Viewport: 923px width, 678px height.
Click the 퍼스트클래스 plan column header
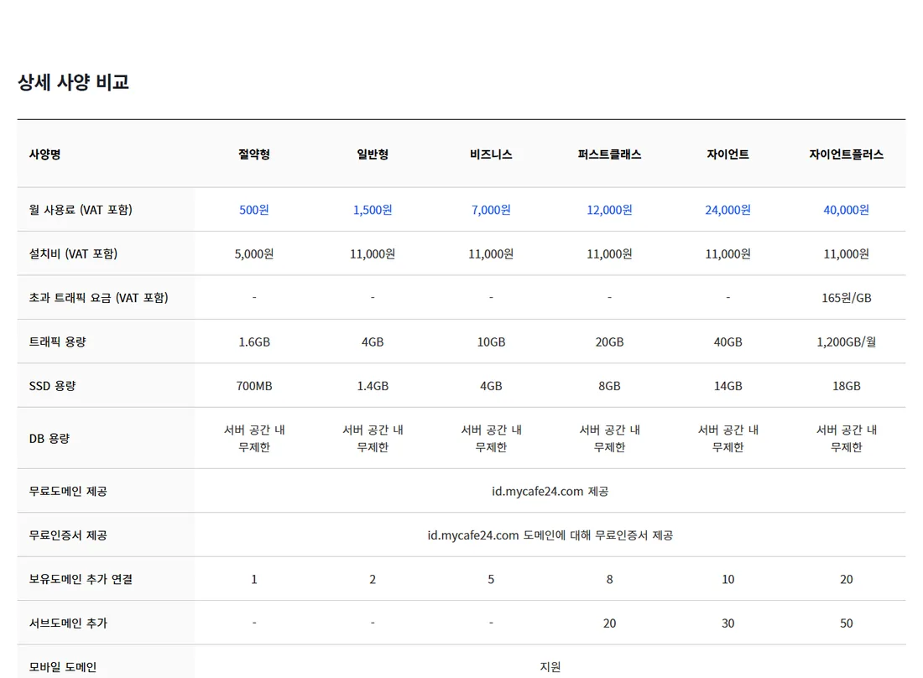tap(609, 154)
